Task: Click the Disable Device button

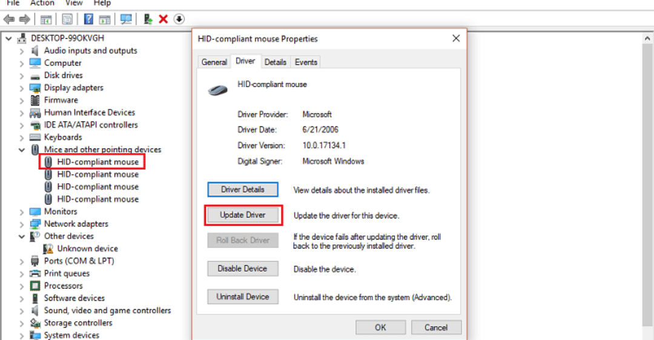Action: (x=243, y=269)
